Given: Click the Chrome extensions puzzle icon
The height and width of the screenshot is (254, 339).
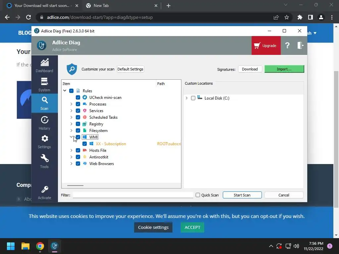Looking at the screenshot, I should [x=300, y=17].
